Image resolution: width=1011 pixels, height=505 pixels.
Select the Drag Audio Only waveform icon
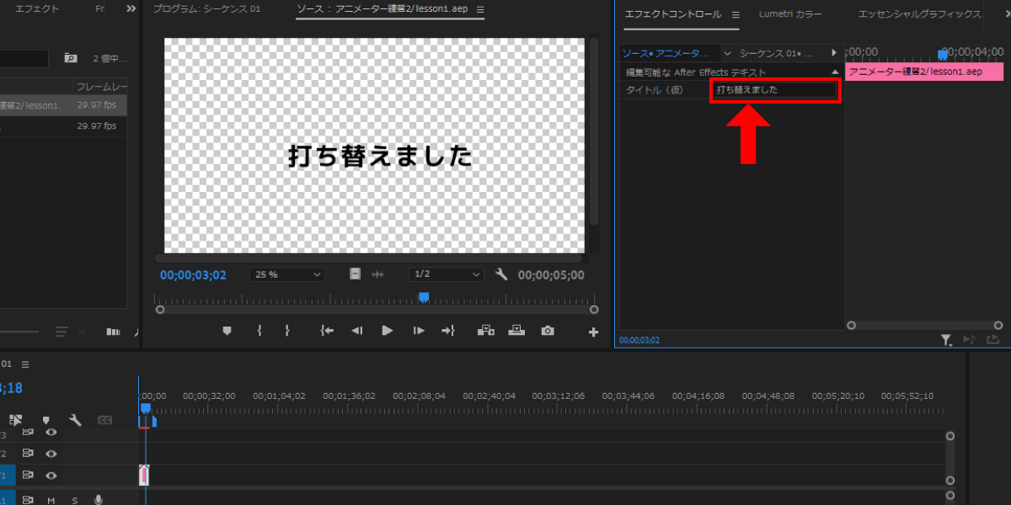(378, 274)
